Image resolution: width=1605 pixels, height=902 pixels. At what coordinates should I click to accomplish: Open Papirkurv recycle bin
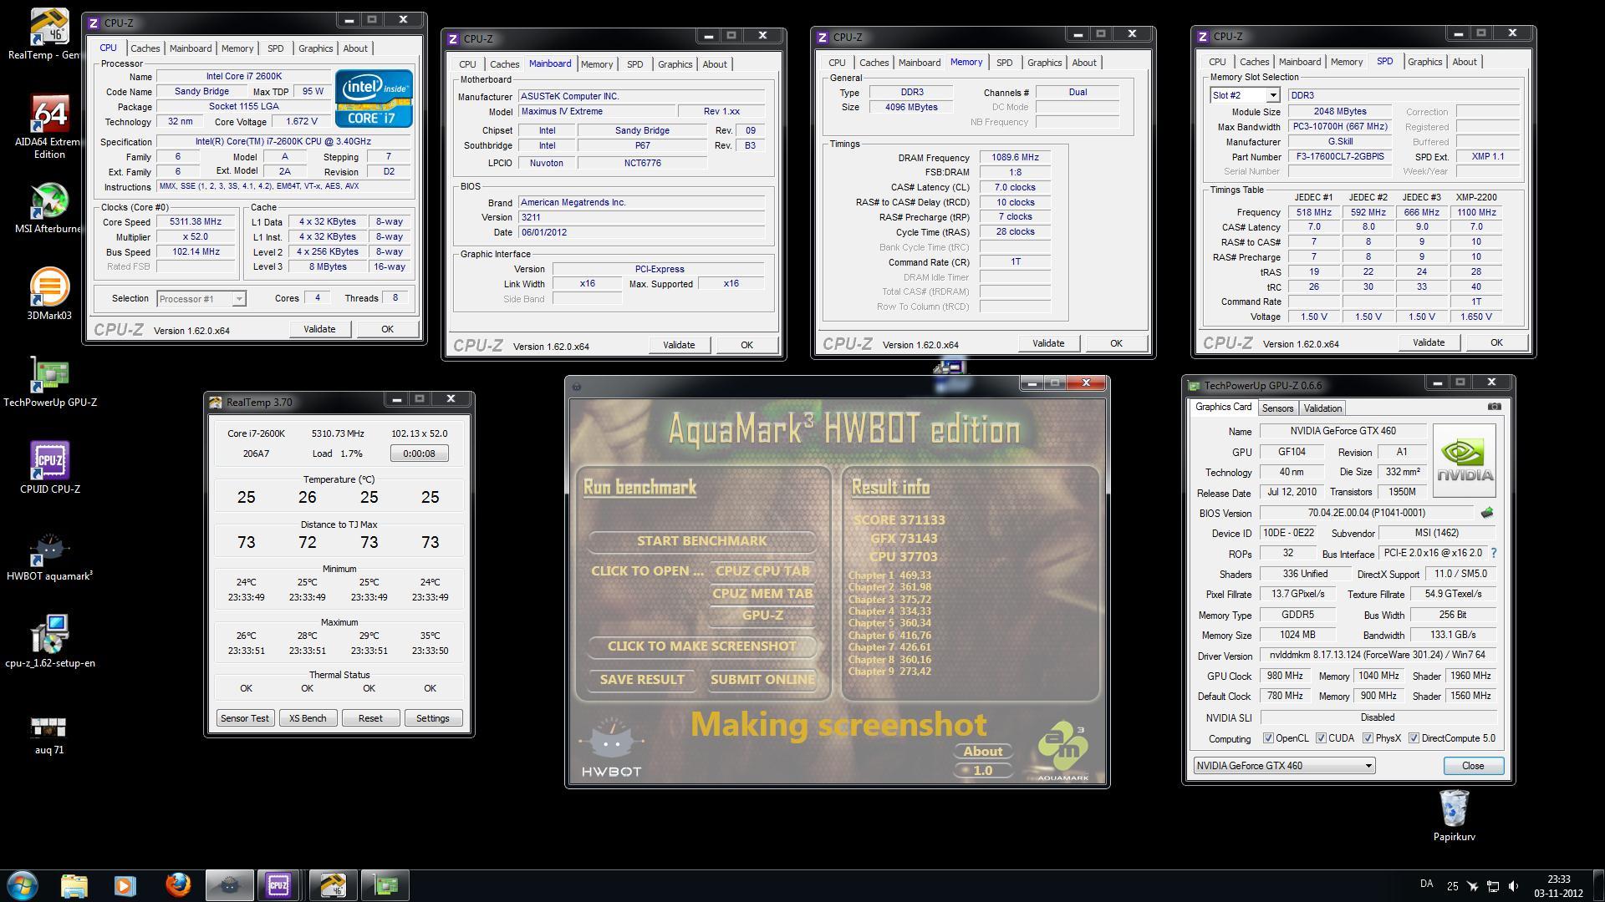1454,815
